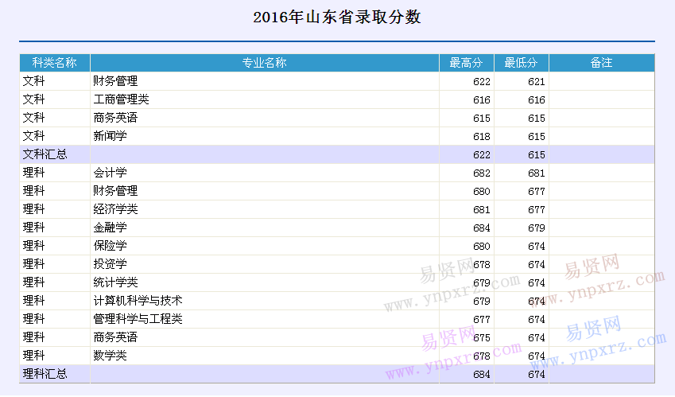This screenshot has height=397, width=675.
Task: Click the 数学类 major cell
Action: tap(110, 356)
